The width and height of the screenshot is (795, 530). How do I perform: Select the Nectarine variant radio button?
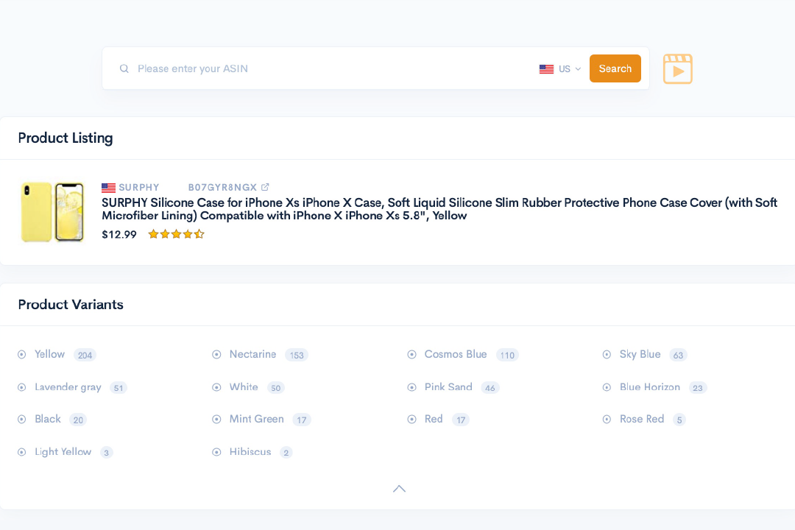coord(216,355)
